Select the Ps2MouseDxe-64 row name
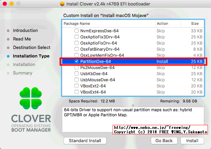This screenshot has width=211, height=149. tap(97, 67)
